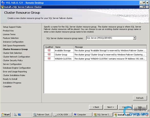Screen dimensions: 150x118
Task: Click the not-qualified icon for Available Storage
Action: point(49,50)
